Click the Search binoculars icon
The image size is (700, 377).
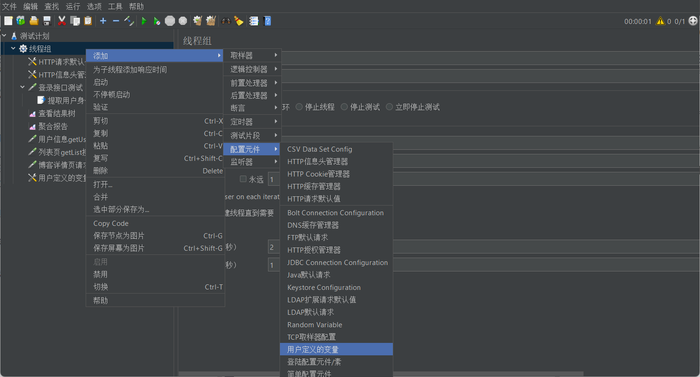click(226, 21)
